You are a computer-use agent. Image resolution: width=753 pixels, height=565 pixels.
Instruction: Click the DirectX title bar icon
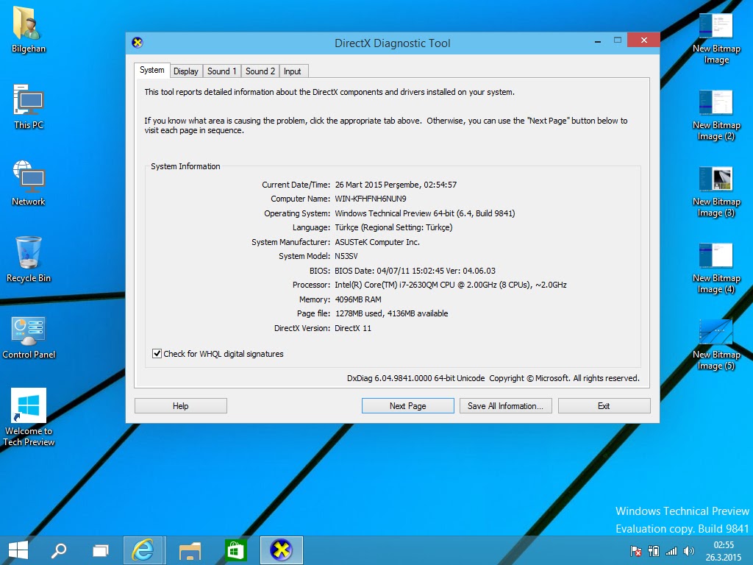pyautogui.click(x=138, y=43)
